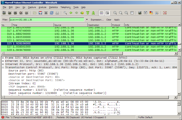Click Profile: Default in status bar

pyautogui.click(x=145, y=117)
